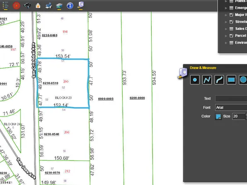This screenshot has height=185, width=247.
Task: Open the stacked map layers tool
Action: pyautogui.click(x=59, y=6)
